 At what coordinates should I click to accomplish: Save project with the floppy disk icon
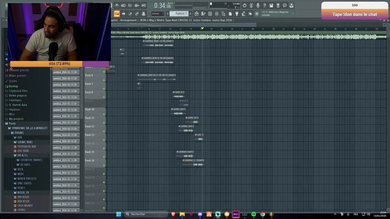[271, 5]
